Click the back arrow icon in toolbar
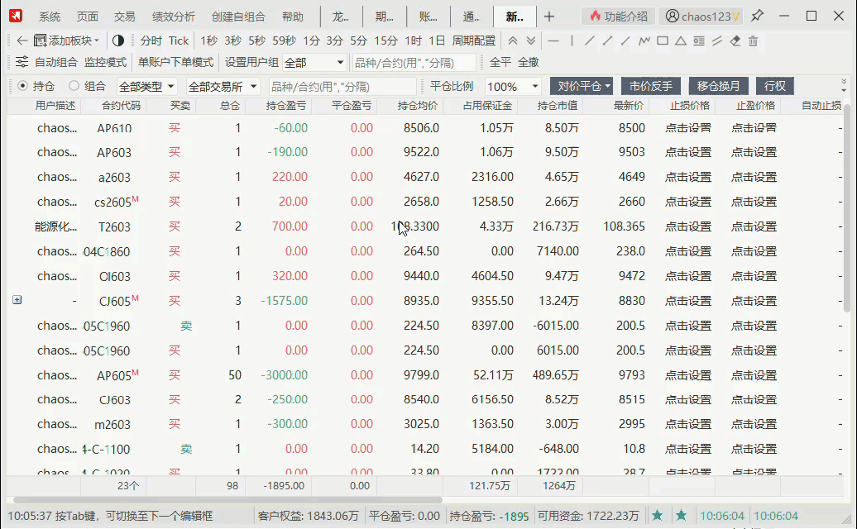 tap(22, 41)
